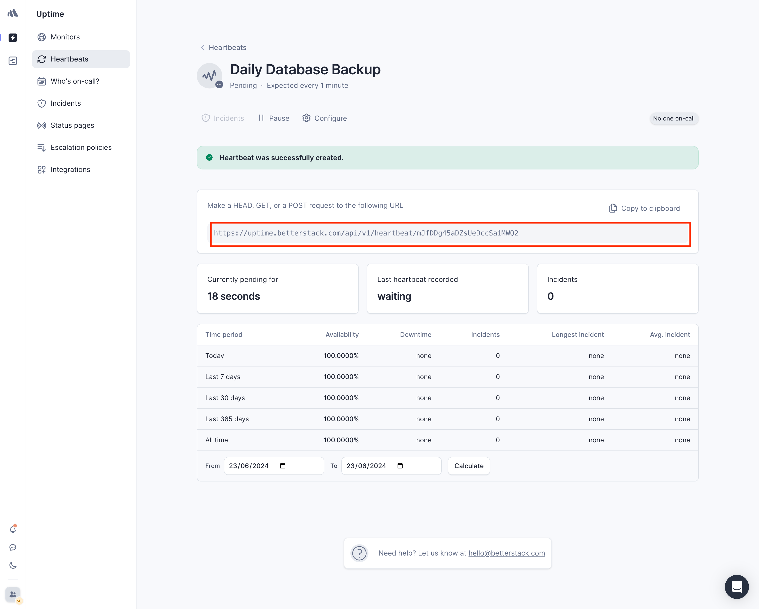Pause the Daily Database Backup heartbeat
759x609 pixels.
[x=274, y=118]
